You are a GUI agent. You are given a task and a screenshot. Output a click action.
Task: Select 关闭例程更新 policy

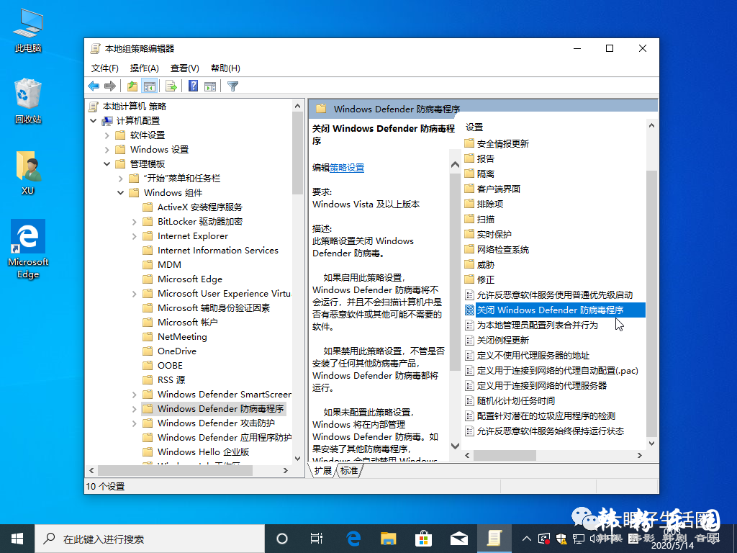[x=497, y=340]
